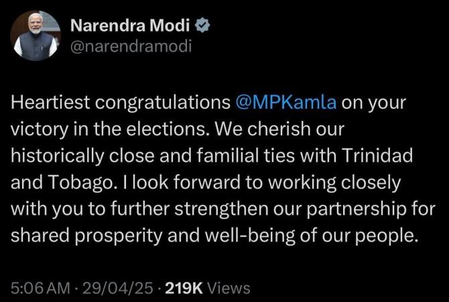
Task: Click the @narendramodi handle
Action: [x=123, y=47]
